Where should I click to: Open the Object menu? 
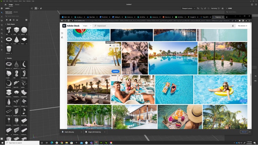click(11, 1)
